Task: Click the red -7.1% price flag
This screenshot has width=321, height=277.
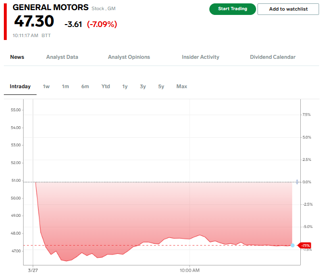Action: coord(305,246)
